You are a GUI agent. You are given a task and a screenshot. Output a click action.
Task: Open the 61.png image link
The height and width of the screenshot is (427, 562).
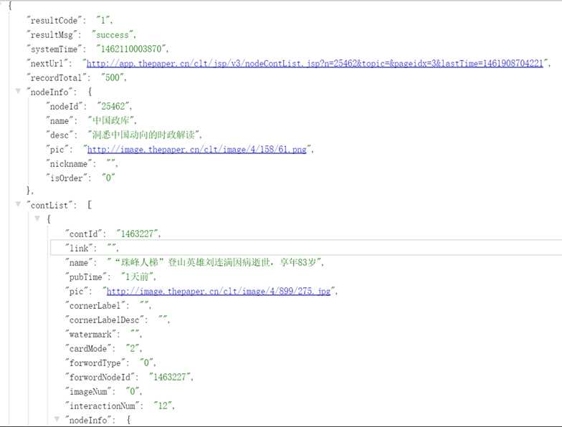[196, 149]
